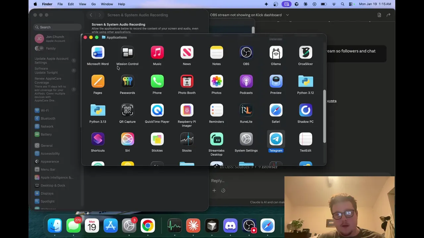The width and height of the screenshot is (424, 238).
Task: Launch QR Capture app
Action: click(128, 110)
